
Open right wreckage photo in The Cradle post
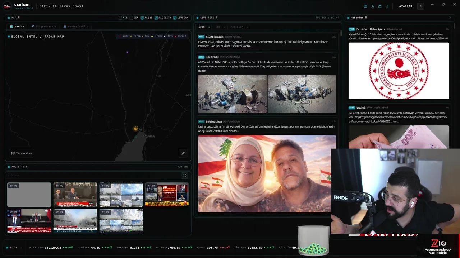tap(302, 94)
